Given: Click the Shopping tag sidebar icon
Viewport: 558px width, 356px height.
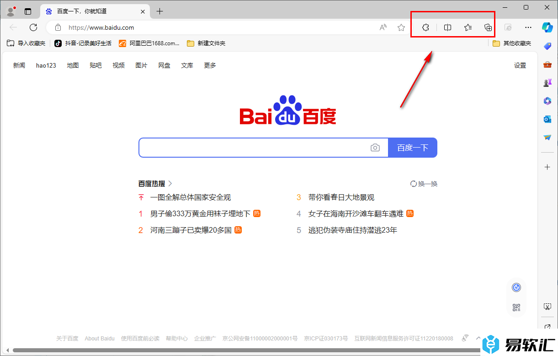Looking at the screenshot, I should coord(547,46).
